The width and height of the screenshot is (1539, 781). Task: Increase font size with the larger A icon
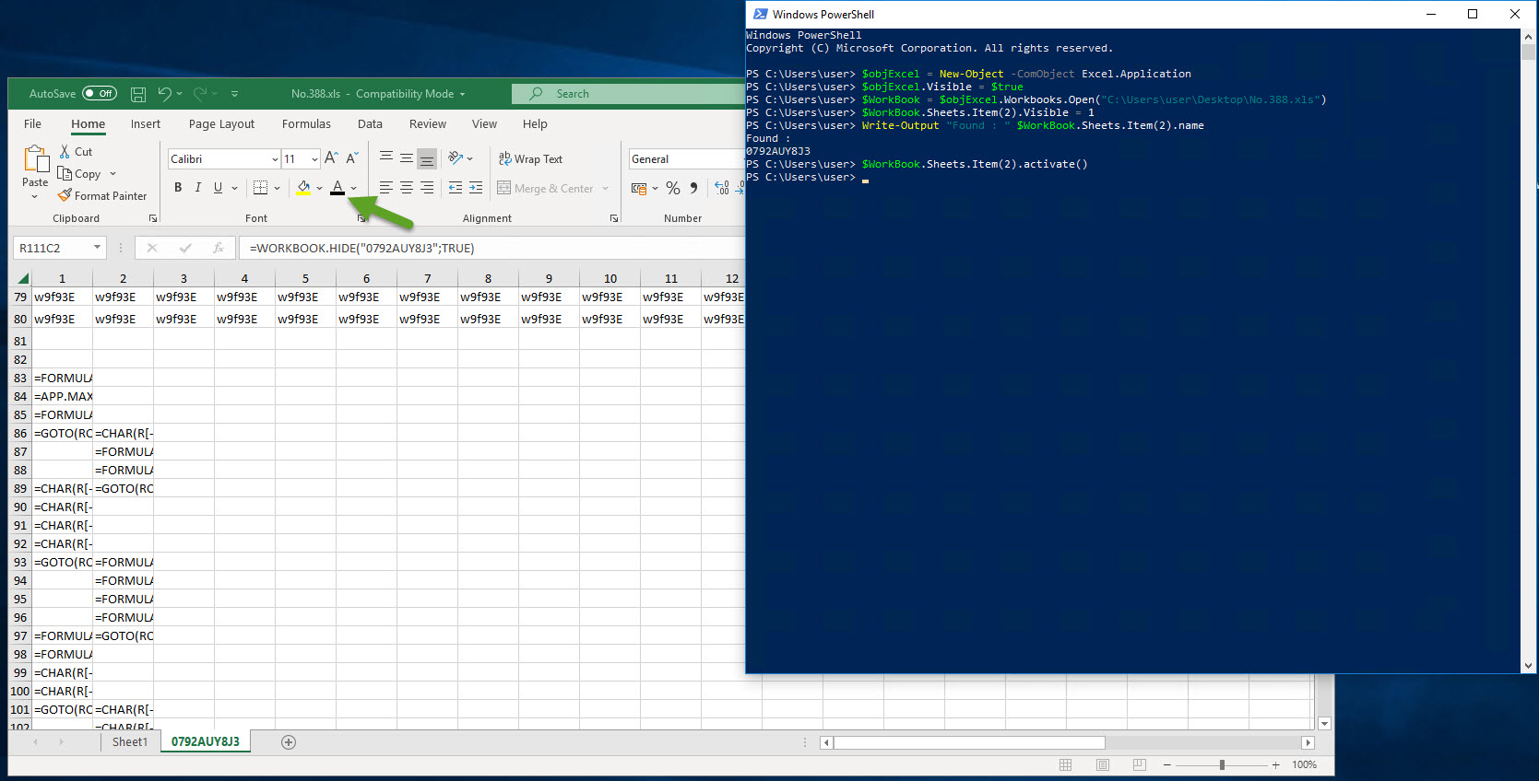tap(331, 158)
